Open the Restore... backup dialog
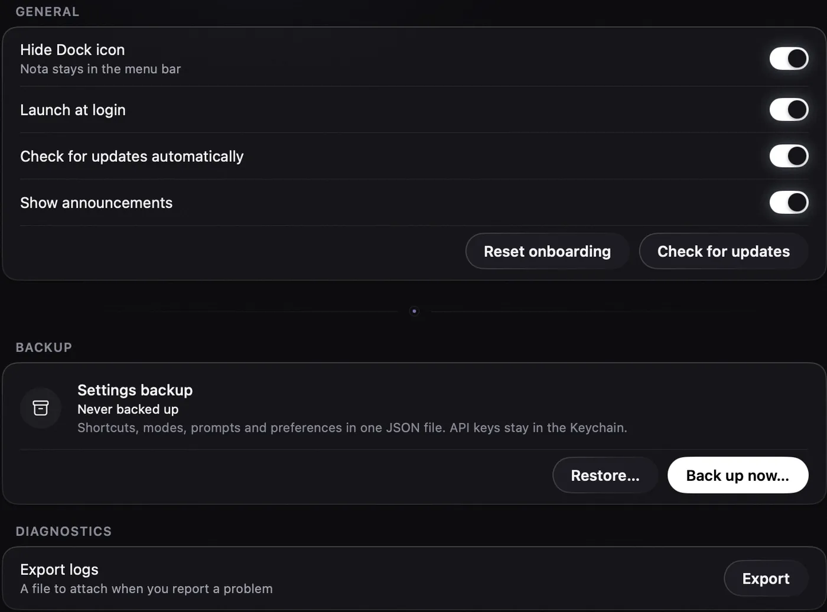This screenshot has height=612, width=827. coord(605,475)
